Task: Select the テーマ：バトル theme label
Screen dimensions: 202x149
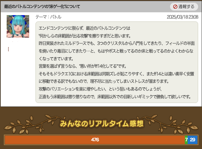Action: coord(48,17)
